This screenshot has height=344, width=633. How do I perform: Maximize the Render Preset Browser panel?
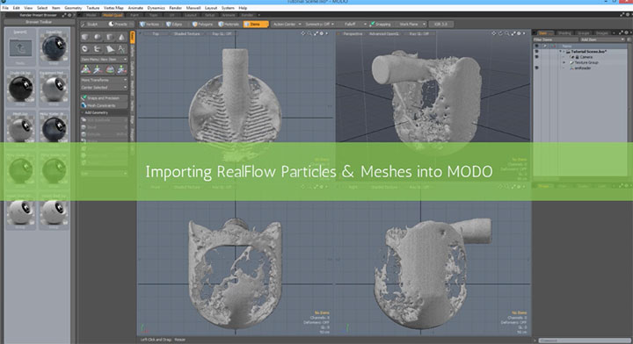point(64,15)
